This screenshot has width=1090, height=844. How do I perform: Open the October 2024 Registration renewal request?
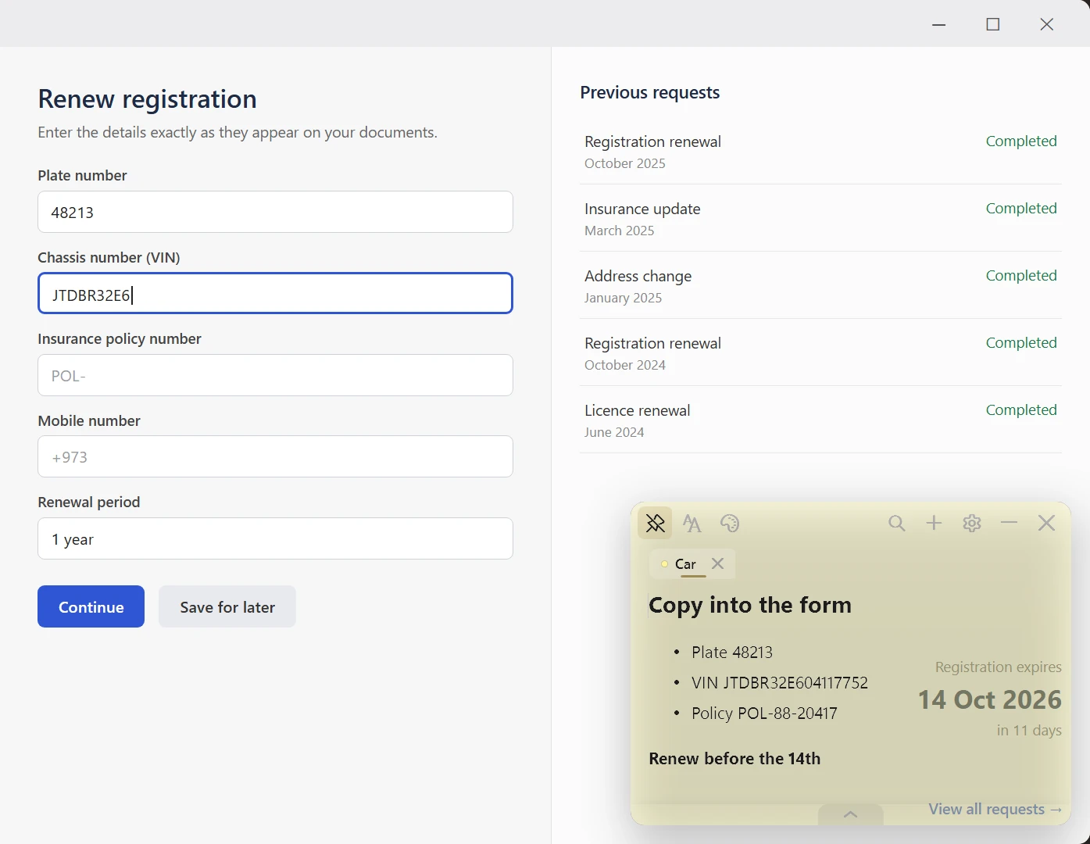coord(820,353)
